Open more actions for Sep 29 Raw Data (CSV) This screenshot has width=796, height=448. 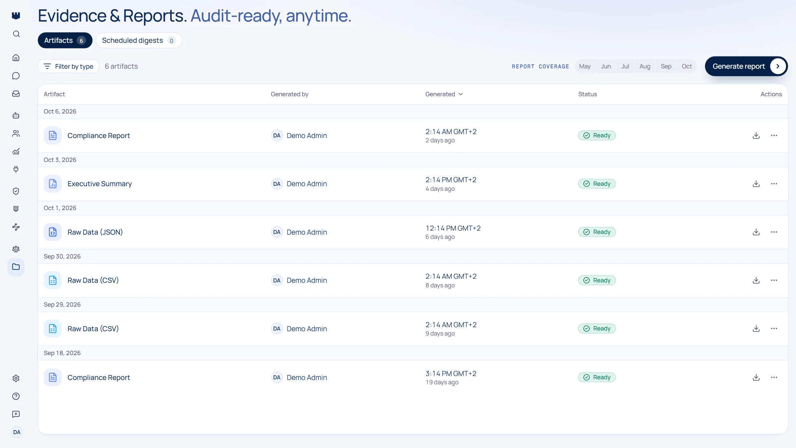pos(774,329)
